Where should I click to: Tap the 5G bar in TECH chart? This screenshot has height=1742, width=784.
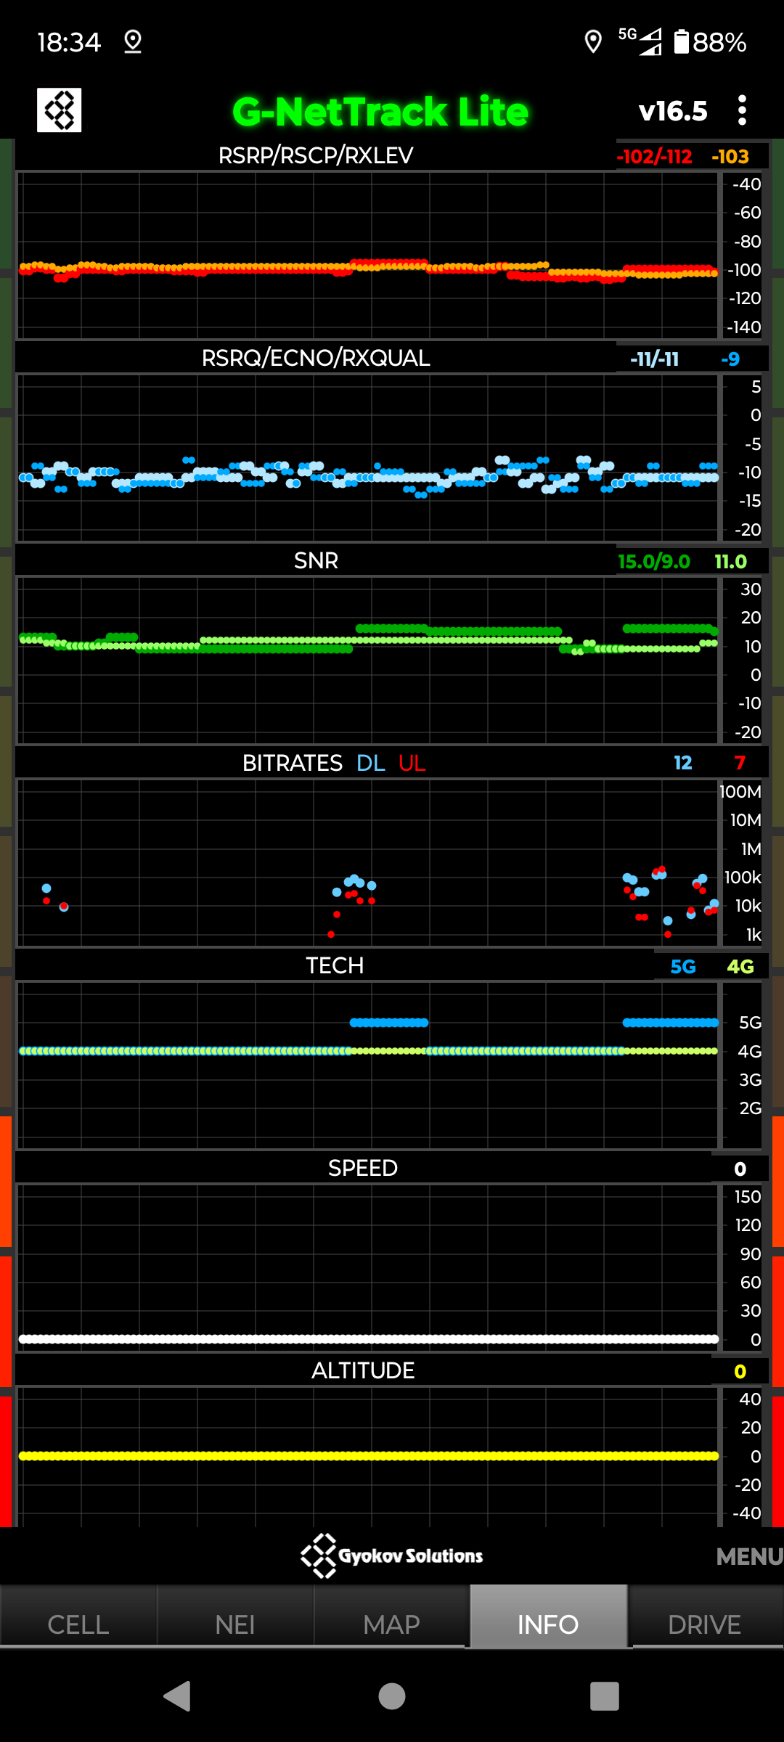(x=389, y=1023)
